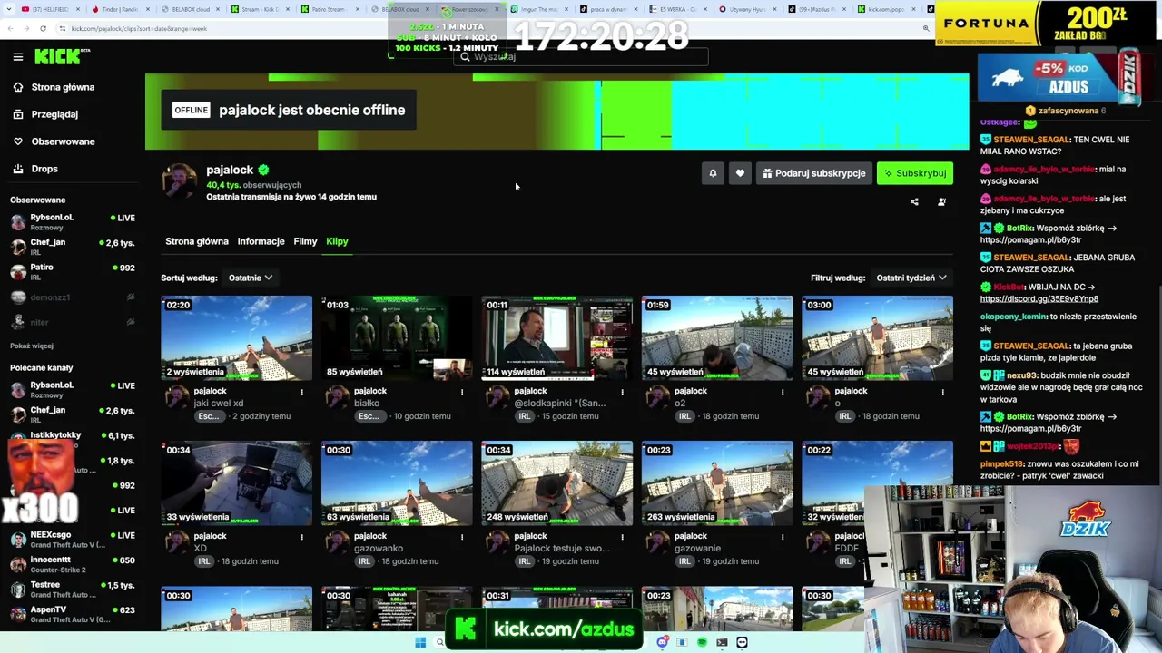Click the heart follow icon for pajalock

pyautogui.click(x=740, y=173)
